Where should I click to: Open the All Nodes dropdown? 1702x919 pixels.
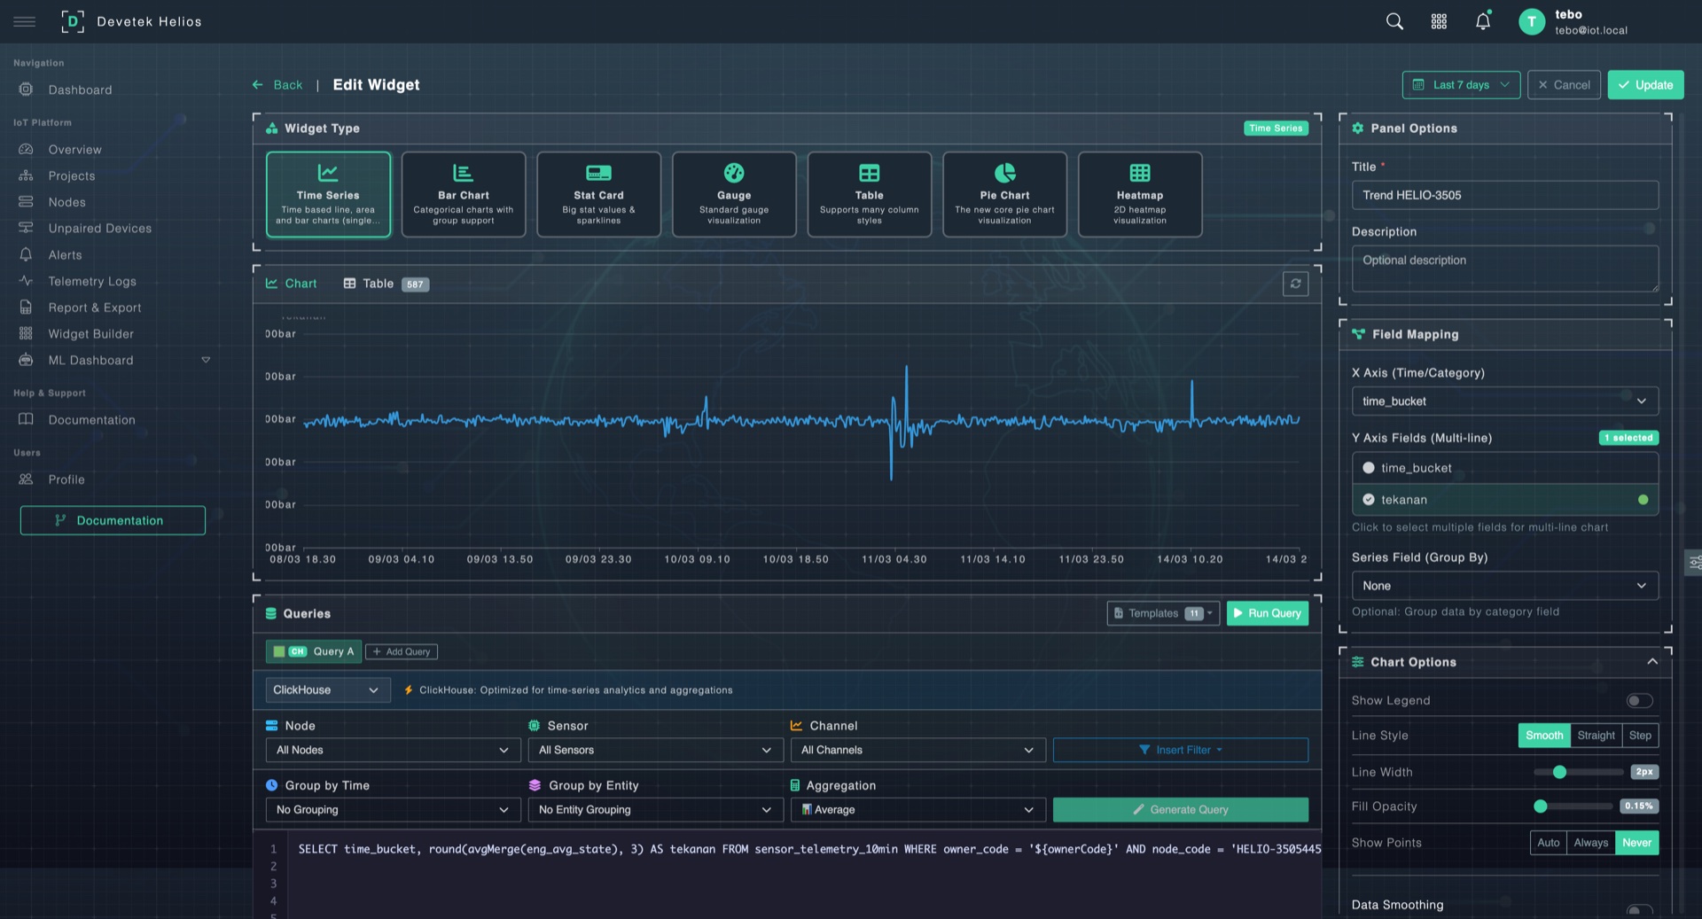(x=392, y=750)
